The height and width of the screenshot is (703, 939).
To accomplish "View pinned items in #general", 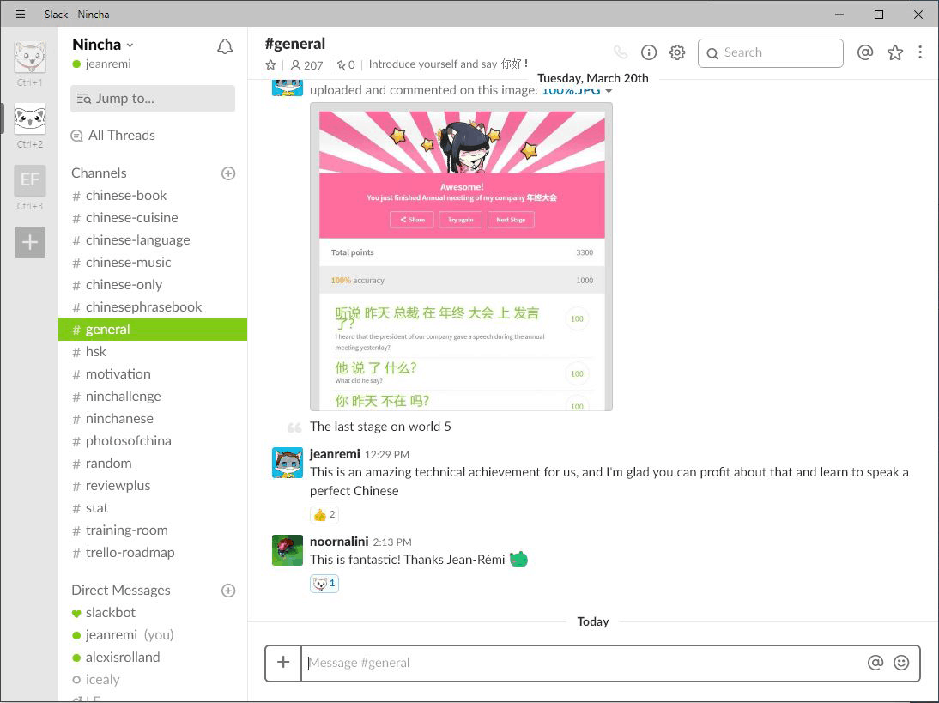I will (x=346, y=64).
